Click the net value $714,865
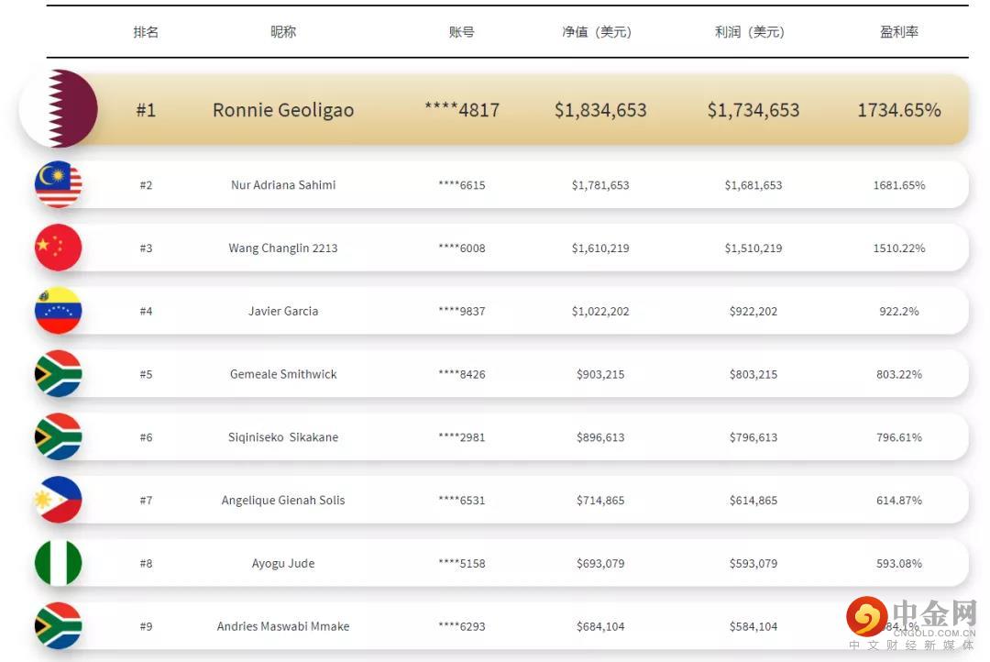The width and height of the screenshot is (990, 662). [600, 501]
